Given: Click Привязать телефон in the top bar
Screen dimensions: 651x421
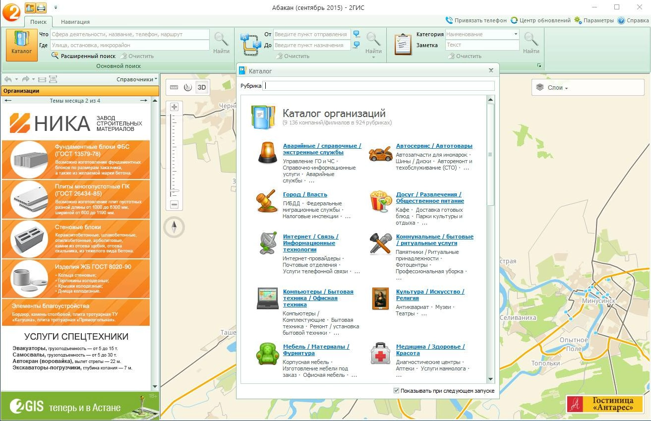Looking at the screenshot, I should pos(476,20).
